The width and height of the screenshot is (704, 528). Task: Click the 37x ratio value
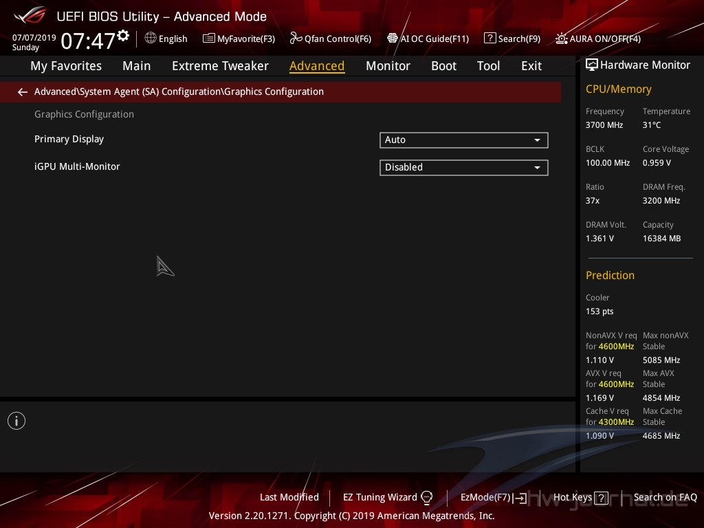click(592, 201)
